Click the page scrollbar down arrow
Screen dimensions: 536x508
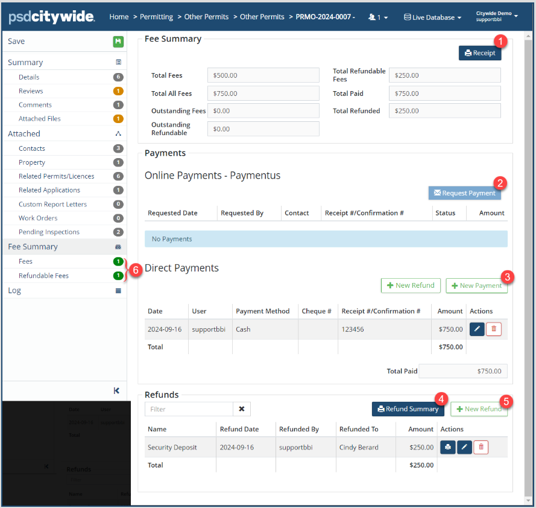(x=528, y=501)
